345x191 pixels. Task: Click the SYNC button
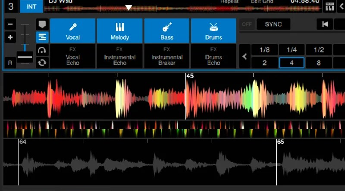pos(273,24)
